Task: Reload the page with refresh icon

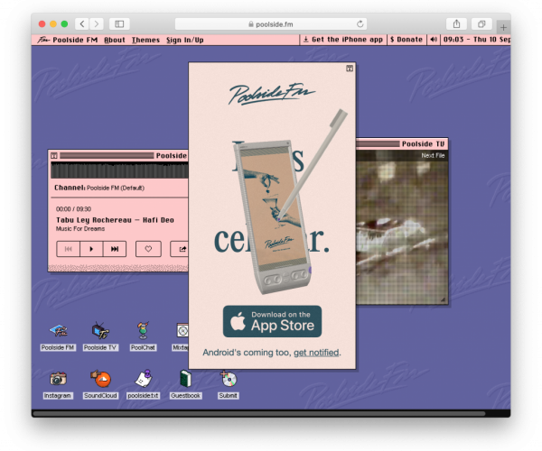Action: click(360, 23)
